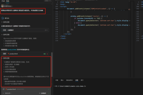Image resolution: width=143 pixels, height=95 pixels.
Task: Click the 检索 tag in search card
Action: [4, 30]
